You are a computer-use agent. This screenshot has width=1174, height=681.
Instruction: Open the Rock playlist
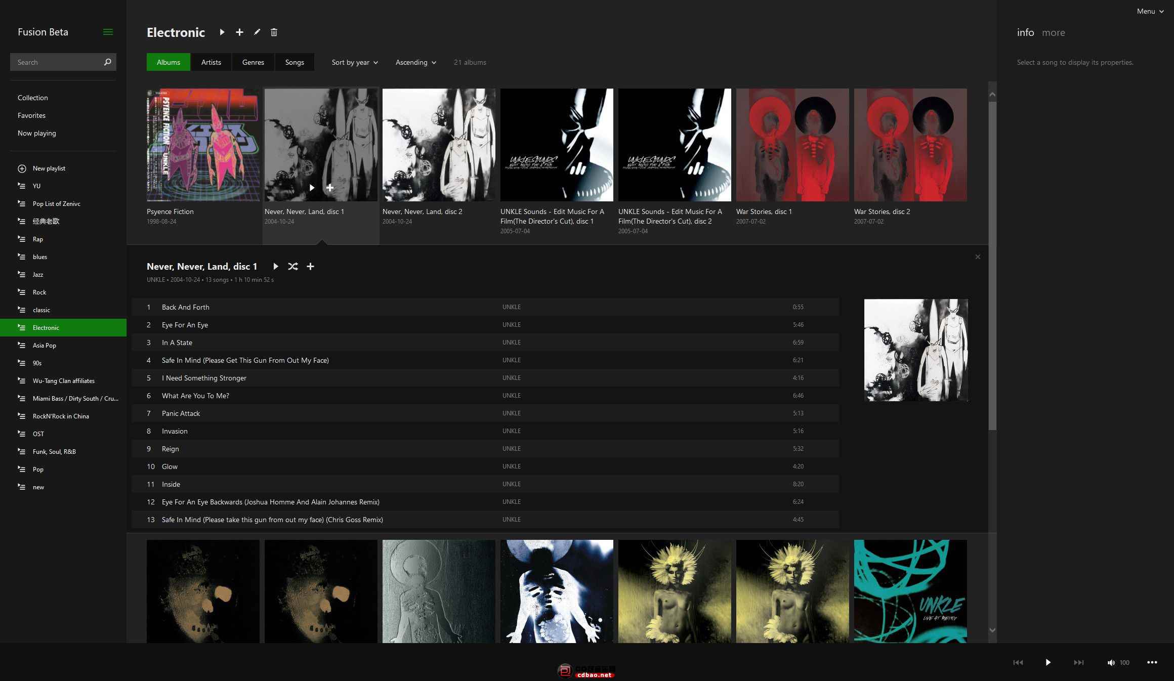coord(63,292)
